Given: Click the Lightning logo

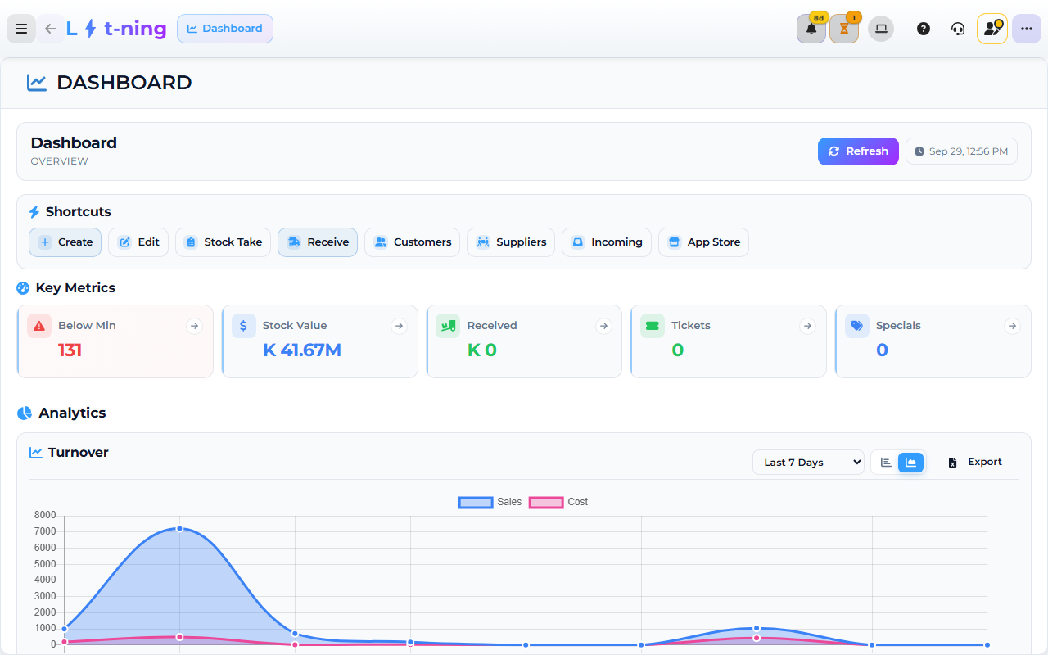Looking at the screenshot, I should tap(116, 29).
